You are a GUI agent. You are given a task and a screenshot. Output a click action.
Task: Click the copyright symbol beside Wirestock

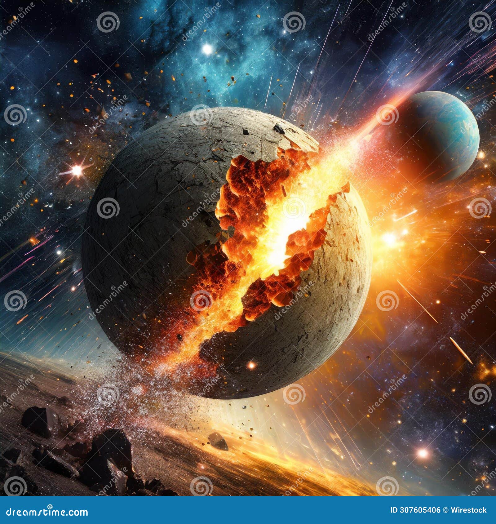click(445, 509)
